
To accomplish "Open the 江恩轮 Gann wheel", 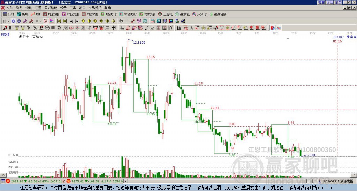I will tap(165, 14).
